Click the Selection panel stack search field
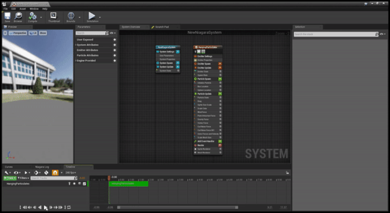The height and width of the screenshot is (213, 390). pos(336,34)
